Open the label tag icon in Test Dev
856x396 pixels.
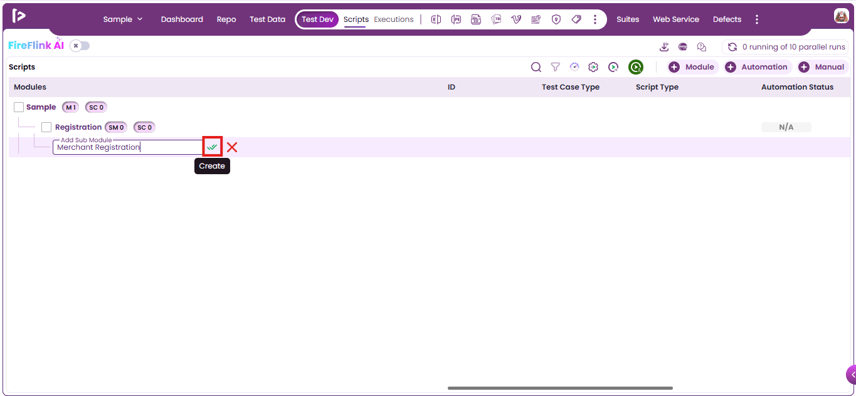click(576, 19)
